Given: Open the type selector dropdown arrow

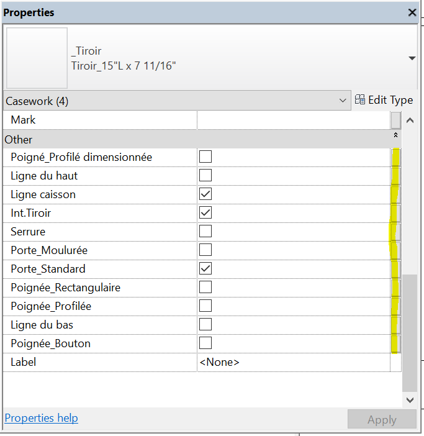Looking at the screenshot, I should pyautogui.click(x=412, y=58).
